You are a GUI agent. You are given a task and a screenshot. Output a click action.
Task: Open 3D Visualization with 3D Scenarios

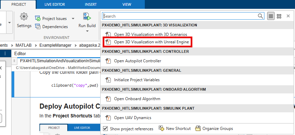point(151,35)
